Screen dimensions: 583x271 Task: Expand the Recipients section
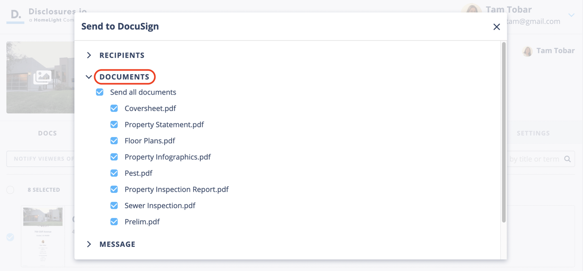coord(121,55)
